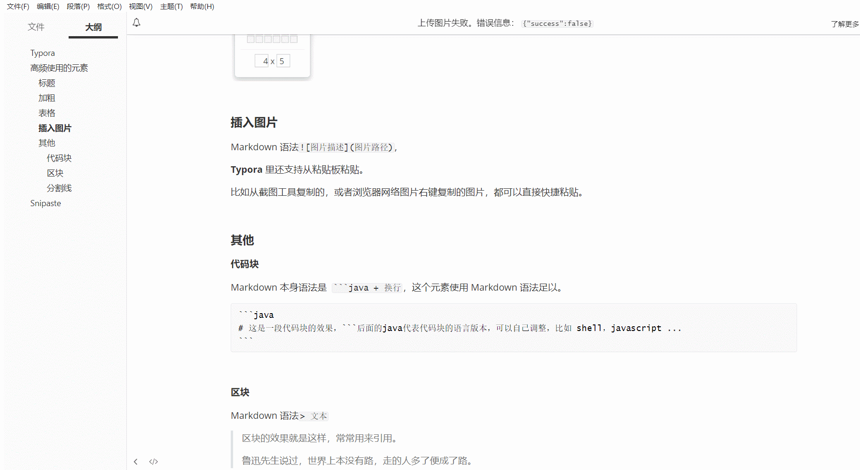Collapse sidebar with the left arrow
The height and width of the screenshot is (470, 860).
(135, 462)
